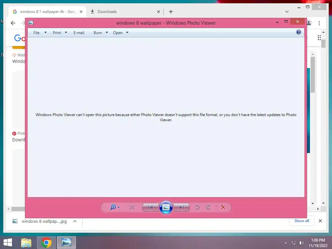332x249 pixels.
Task: Click the network tray icon
Action: pos(293,243)
